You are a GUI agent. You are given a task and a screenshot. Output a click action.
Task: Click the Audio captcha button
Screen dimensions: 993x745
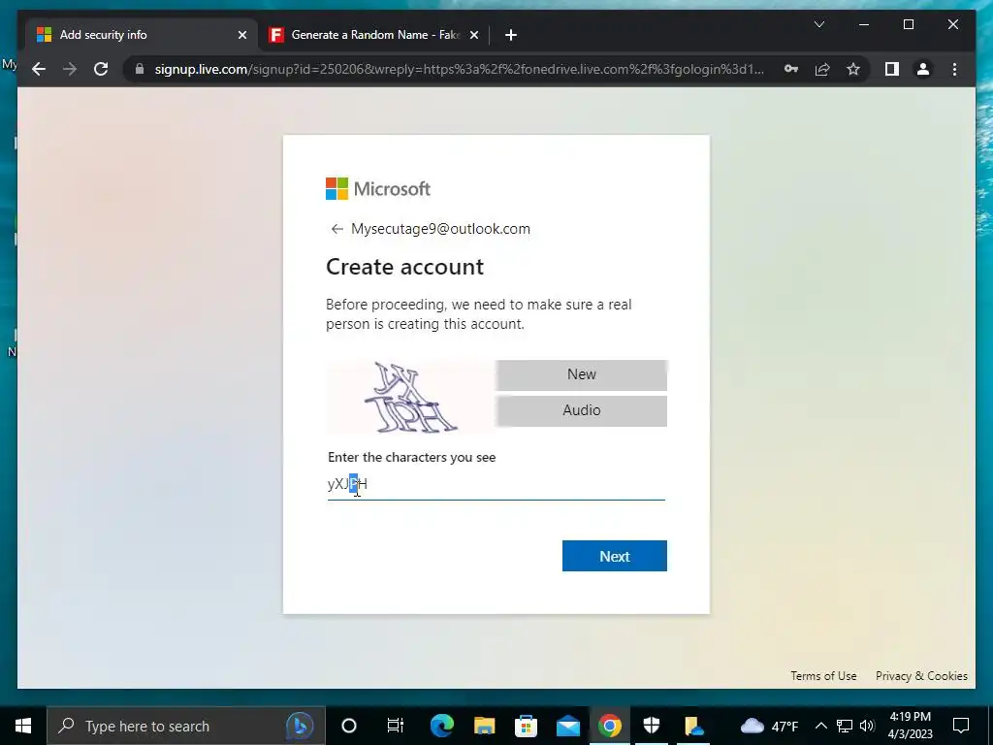(582, 410)
